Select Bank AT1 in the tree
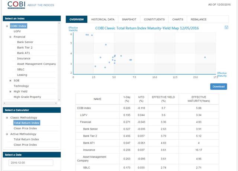 click(x=23, y=53)
